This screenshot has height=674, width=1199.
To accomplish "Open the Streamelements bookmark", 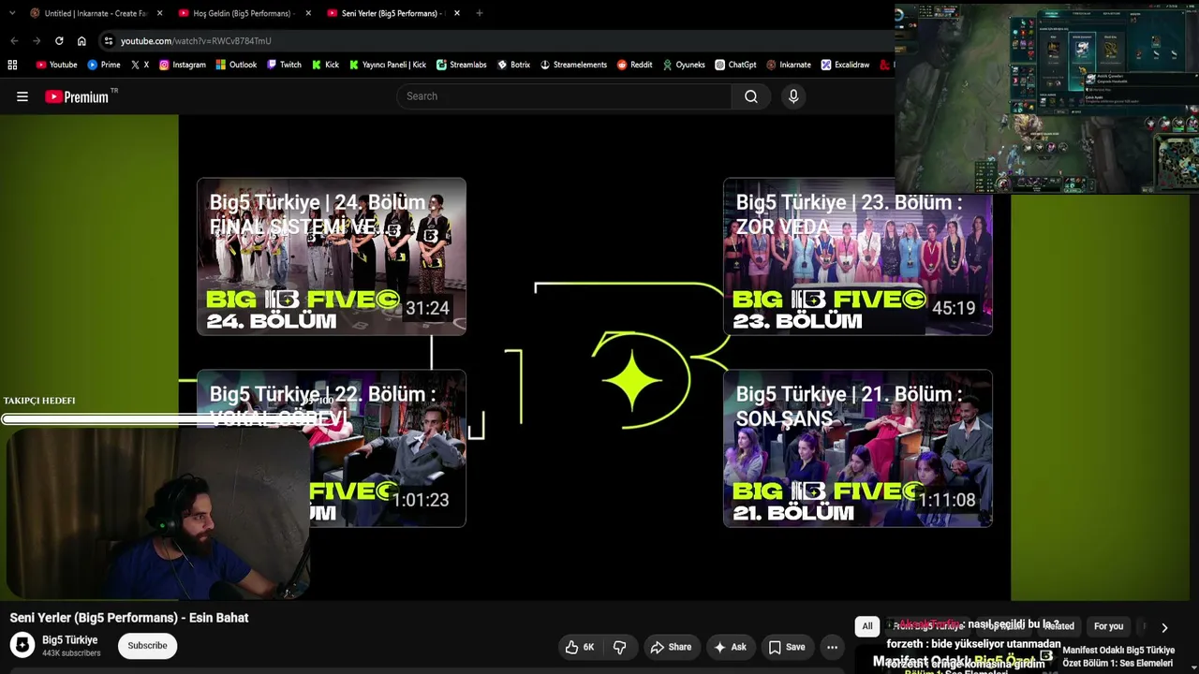I will [574, 65].
